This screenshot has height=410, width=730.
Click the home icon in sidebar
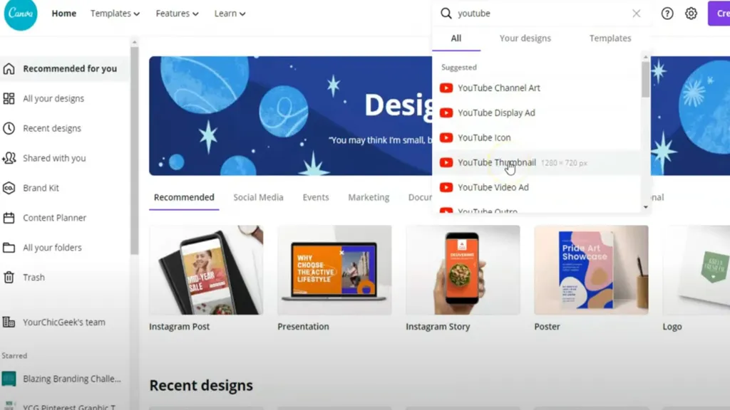point(9,69)
